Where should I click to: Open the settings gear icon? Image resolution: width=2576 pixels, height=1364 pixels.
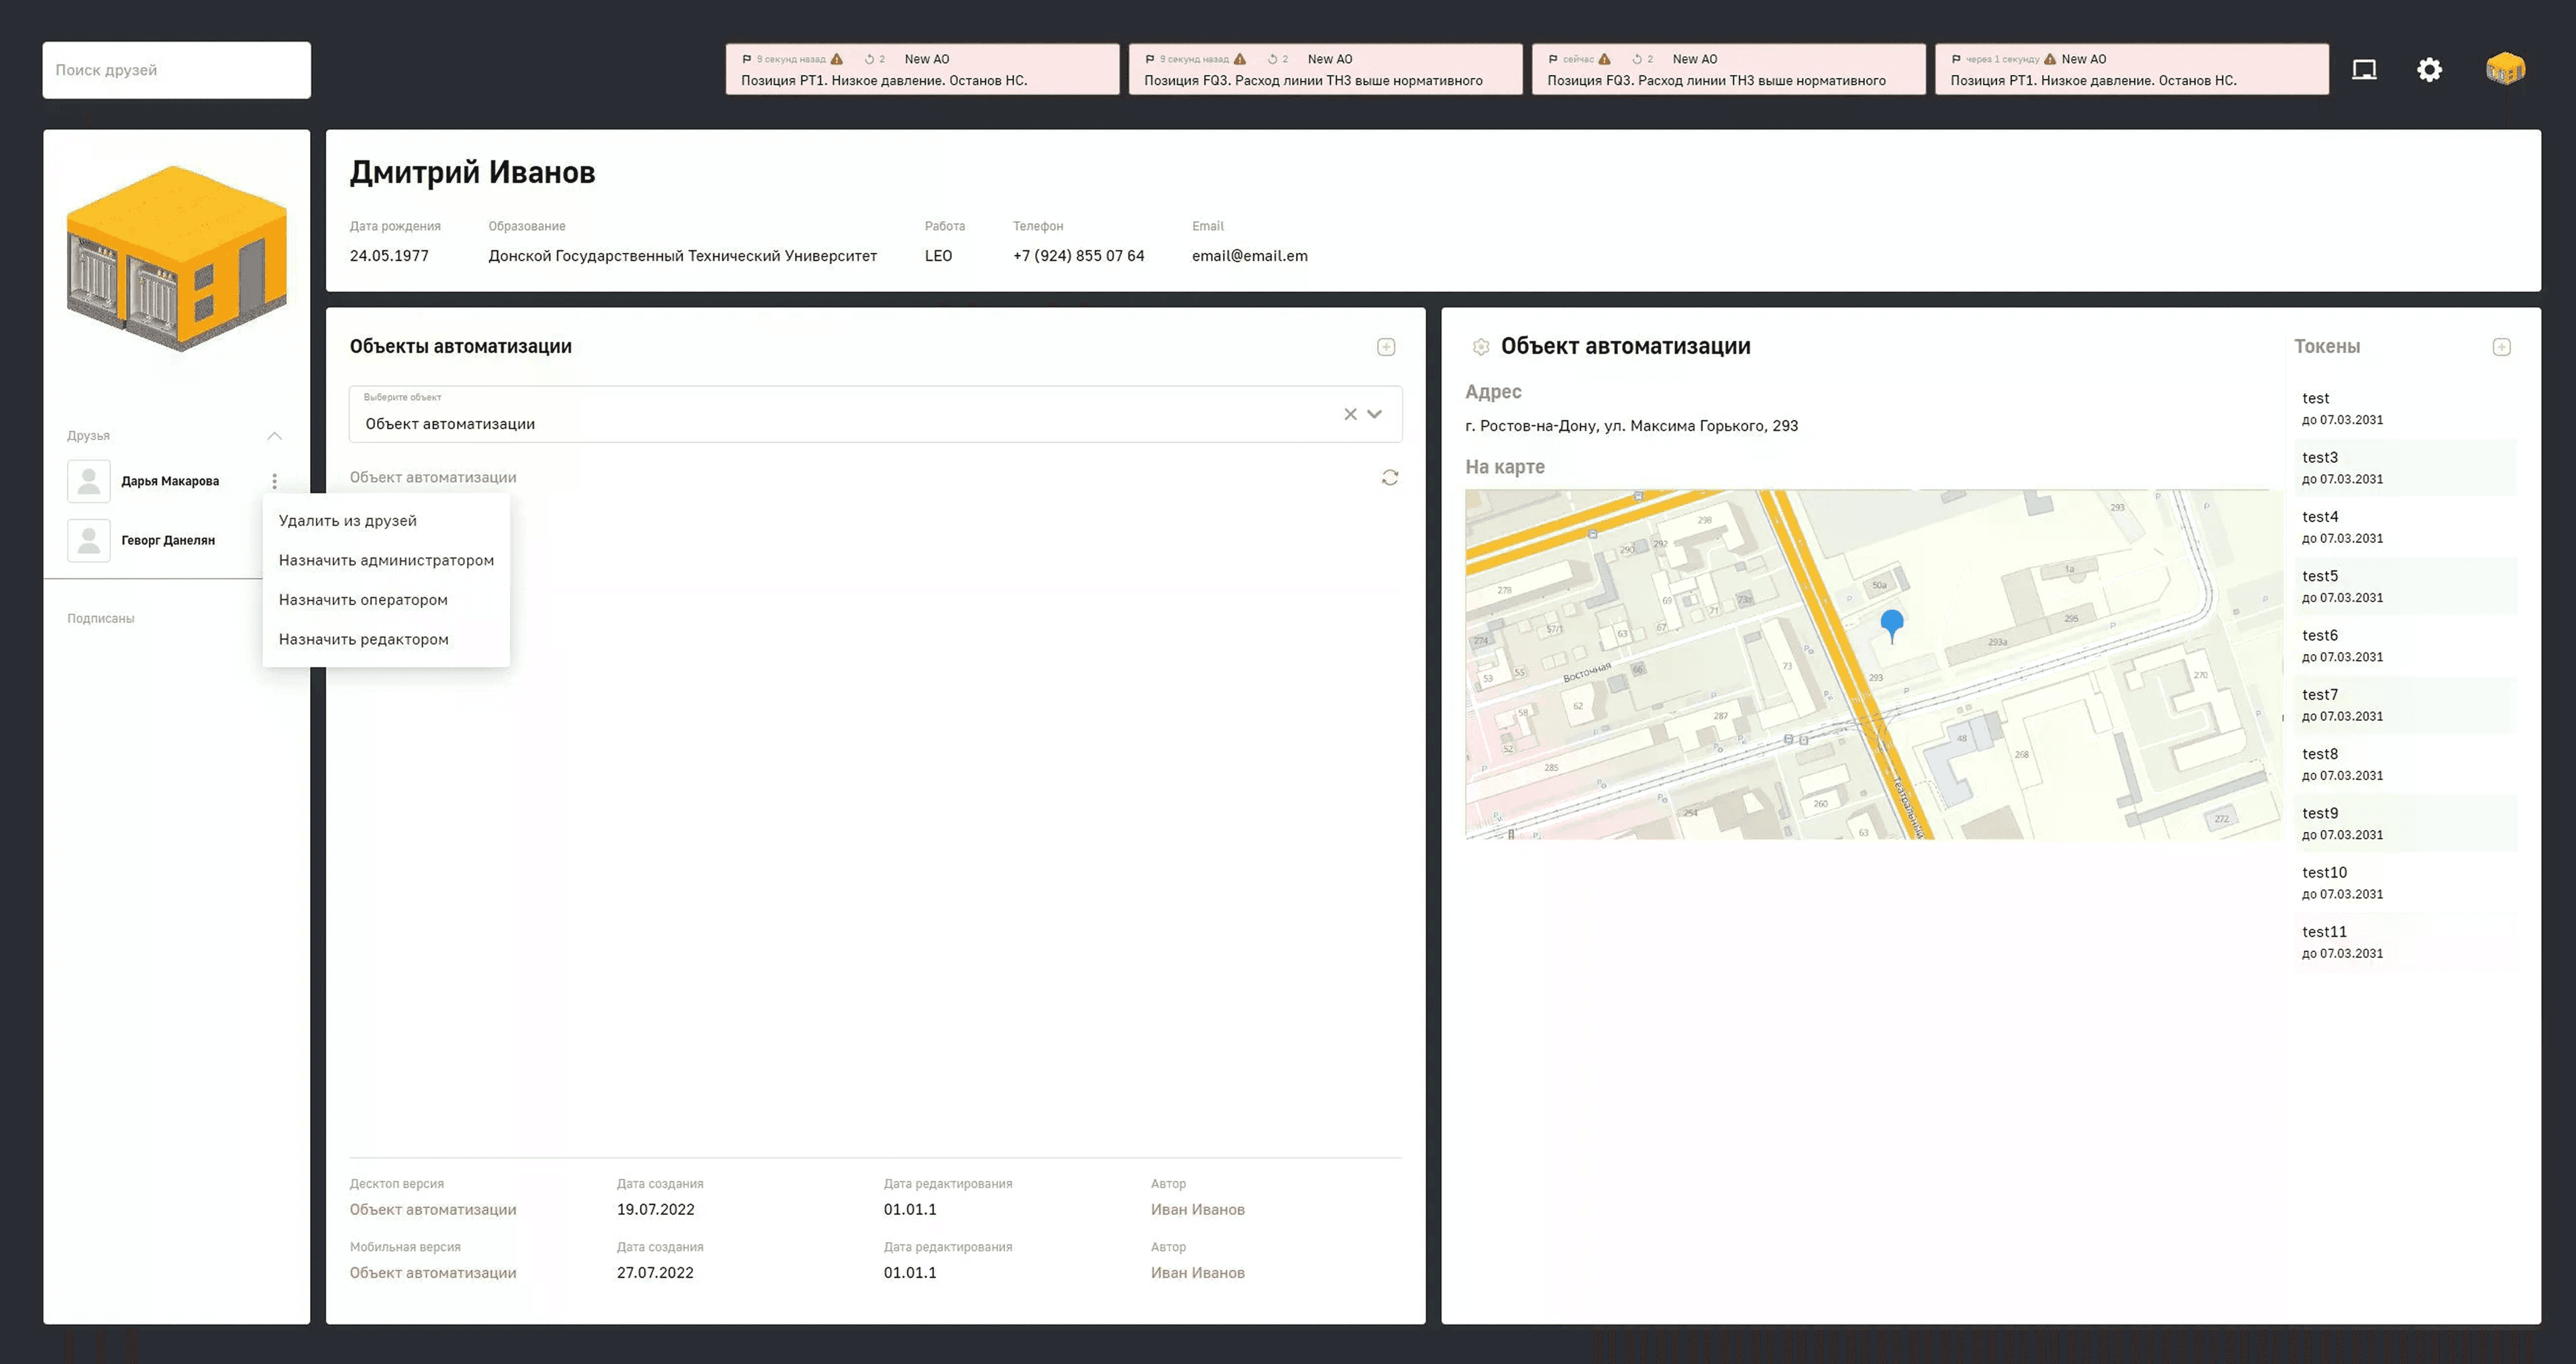click(x=2429, y=70)
